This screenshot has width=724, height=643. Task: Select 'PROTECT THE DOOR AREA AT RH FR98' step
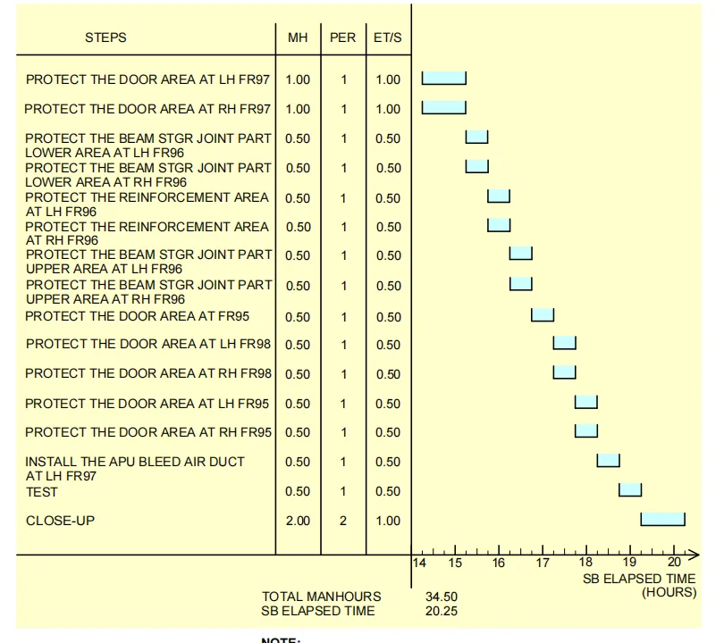click(148, 373)
